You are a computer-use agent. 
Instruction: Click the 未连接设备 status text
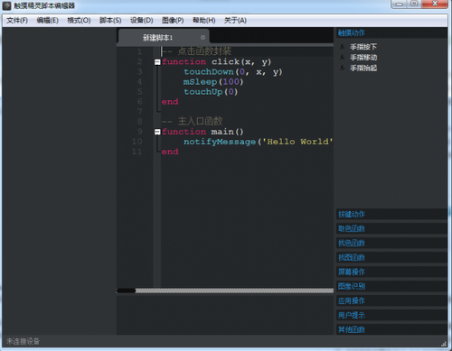[x=23, y=341]
